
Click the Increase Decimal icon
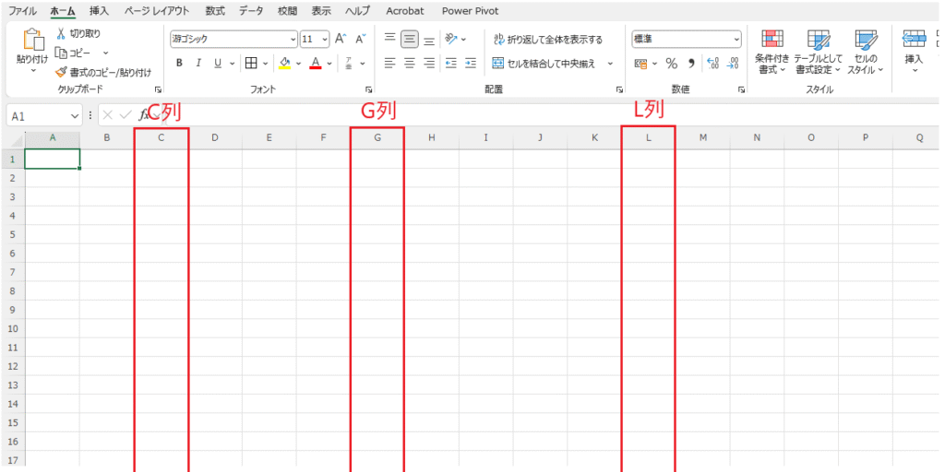pyautogui.click(x=712, y=64)
